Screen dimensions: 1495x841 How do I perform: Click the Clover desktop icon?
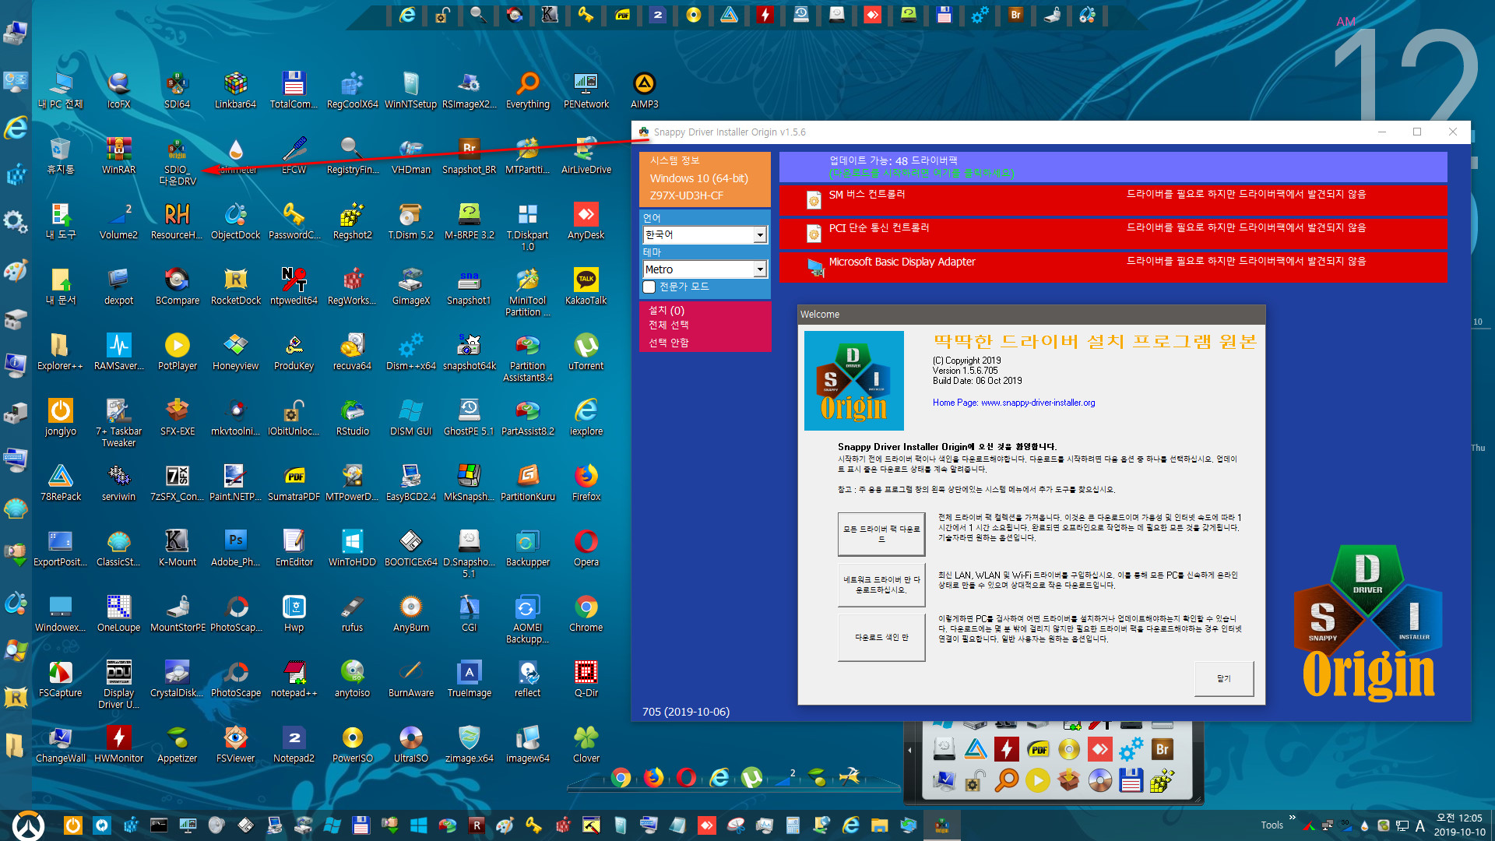click(586, 744)
